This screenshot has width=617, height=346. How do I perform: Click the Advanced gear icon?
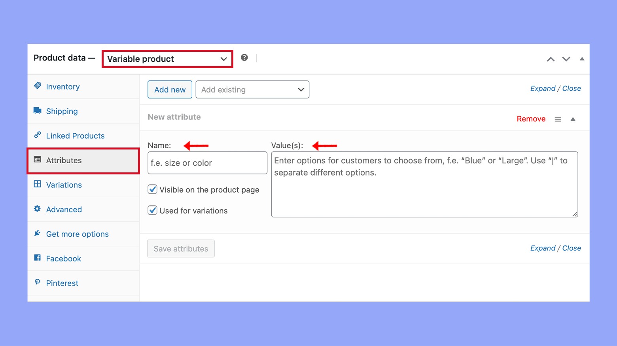[38, 208]
